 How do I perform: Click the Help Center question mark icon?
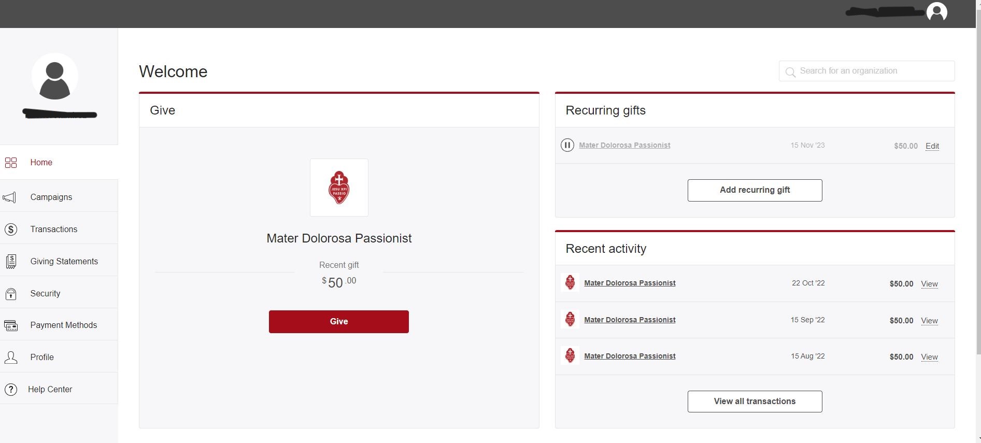pyautogui.click(x=11, y=390)
